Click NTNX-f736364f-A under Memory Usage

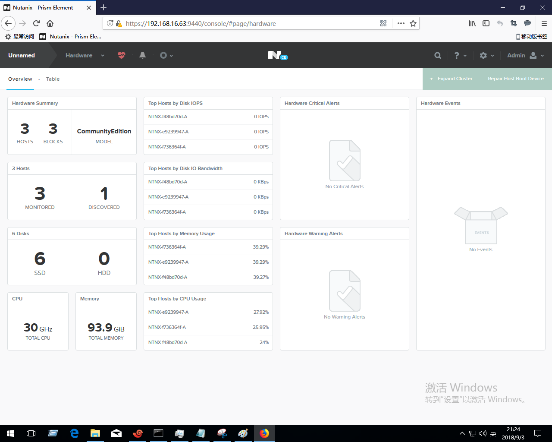167,247
